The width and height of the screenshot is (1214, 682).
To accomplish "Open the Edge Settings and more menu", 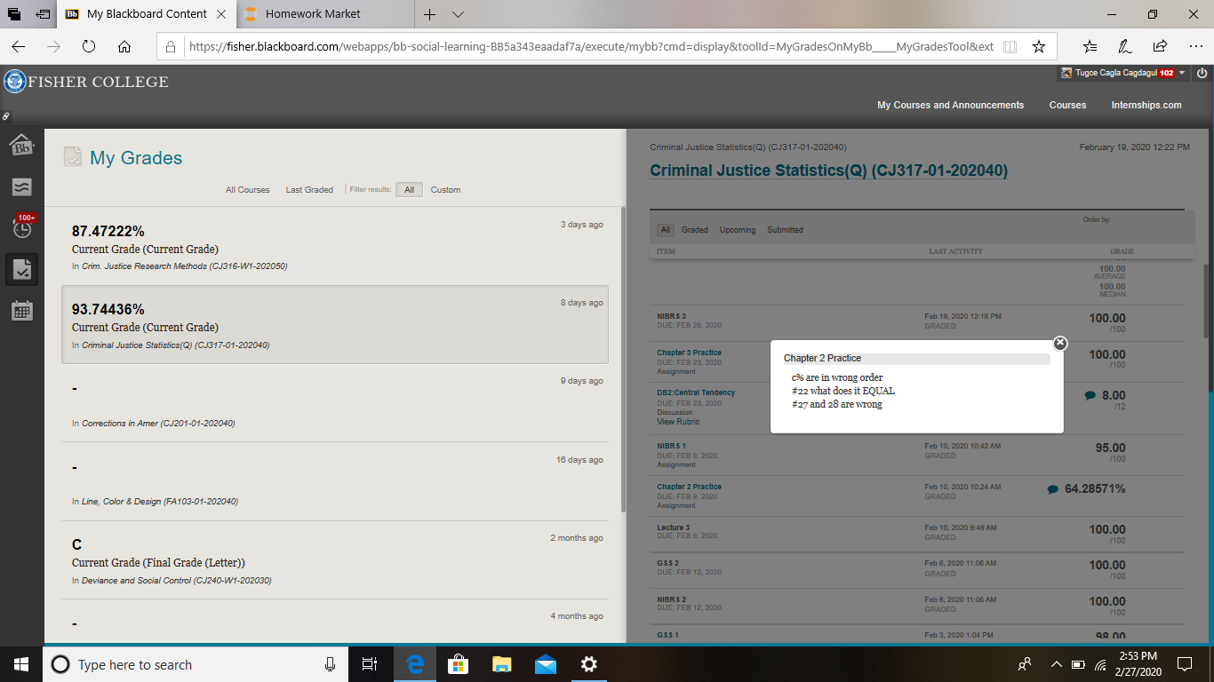I will coord(1195,46).
